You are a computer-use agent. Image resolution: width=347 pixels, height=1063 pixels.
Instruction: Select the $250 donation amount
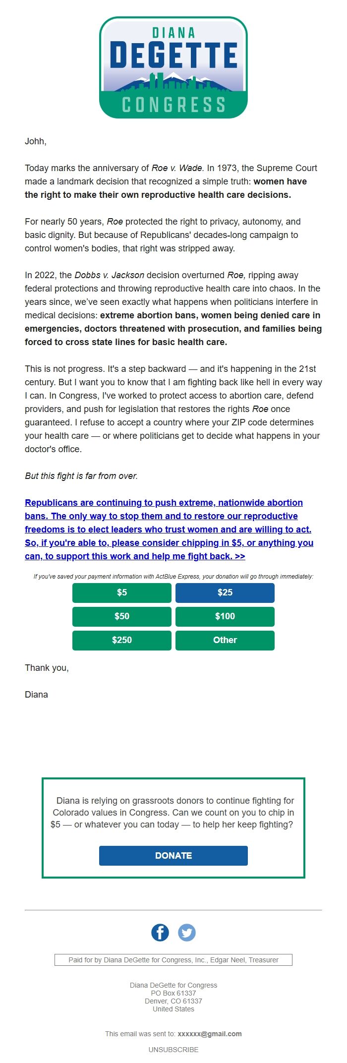click(x=121, y=640)
